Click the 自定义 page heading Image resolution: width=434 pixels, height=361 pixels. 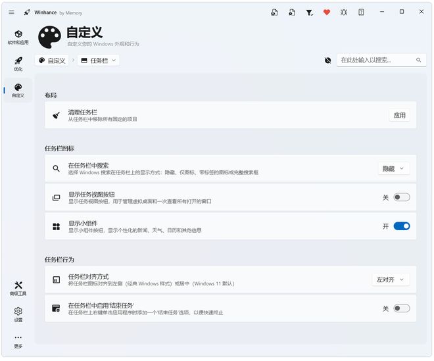[85, 32]
